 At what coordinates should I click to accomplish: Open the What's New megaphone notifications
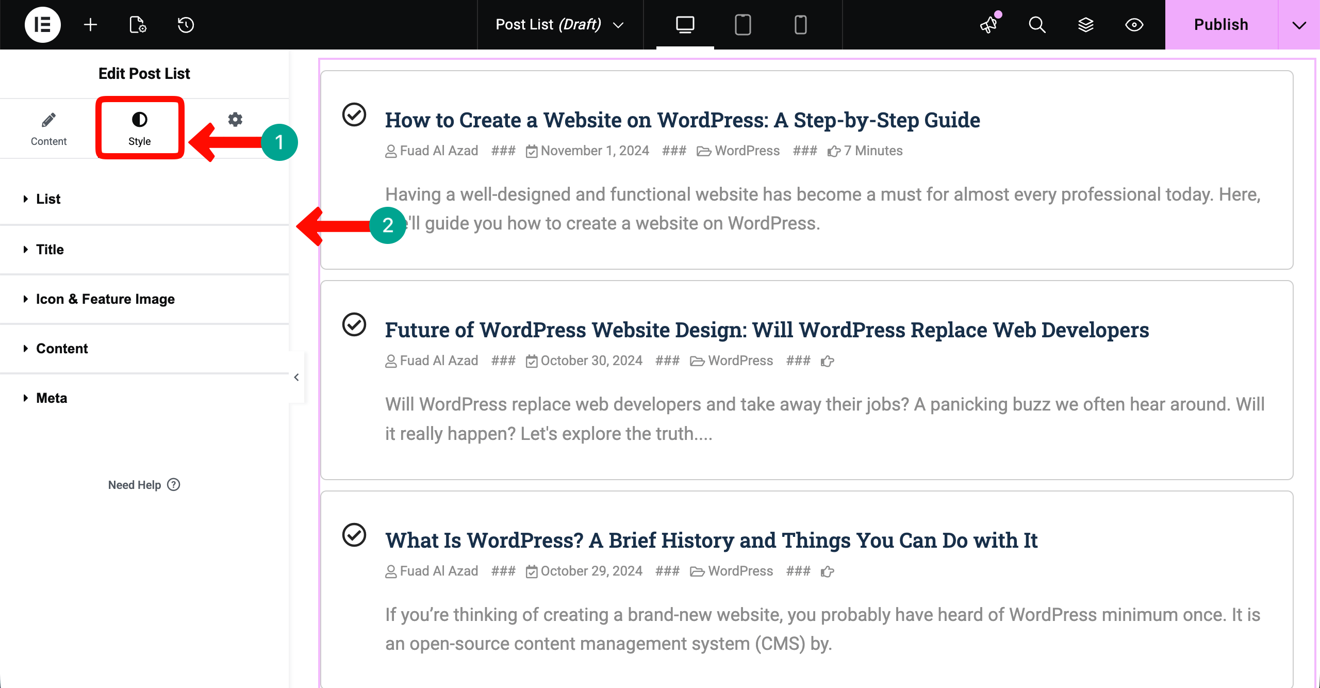coord(988,24)
